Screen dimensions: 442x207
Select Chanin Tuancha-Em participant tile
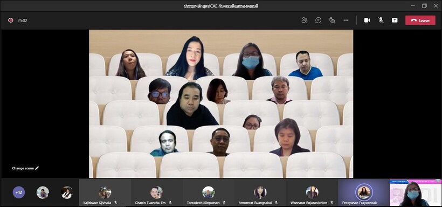pyautogui.click(x=157, y=192)
